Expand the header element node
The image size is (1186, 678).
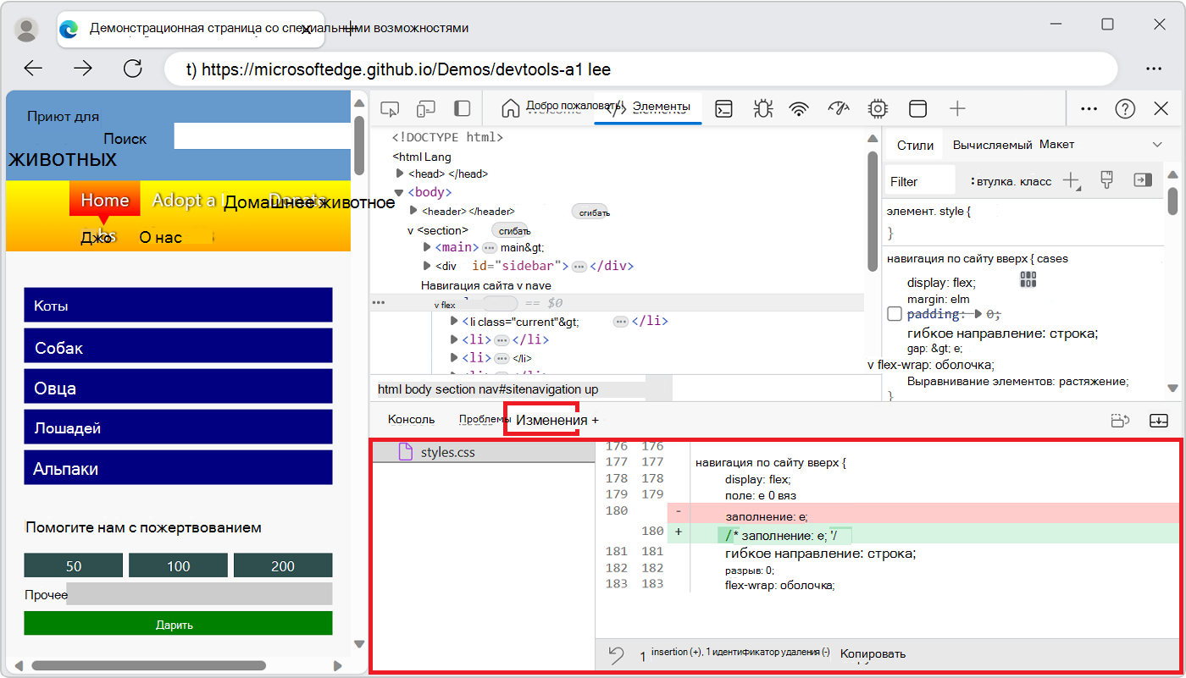tap(413, 211)
